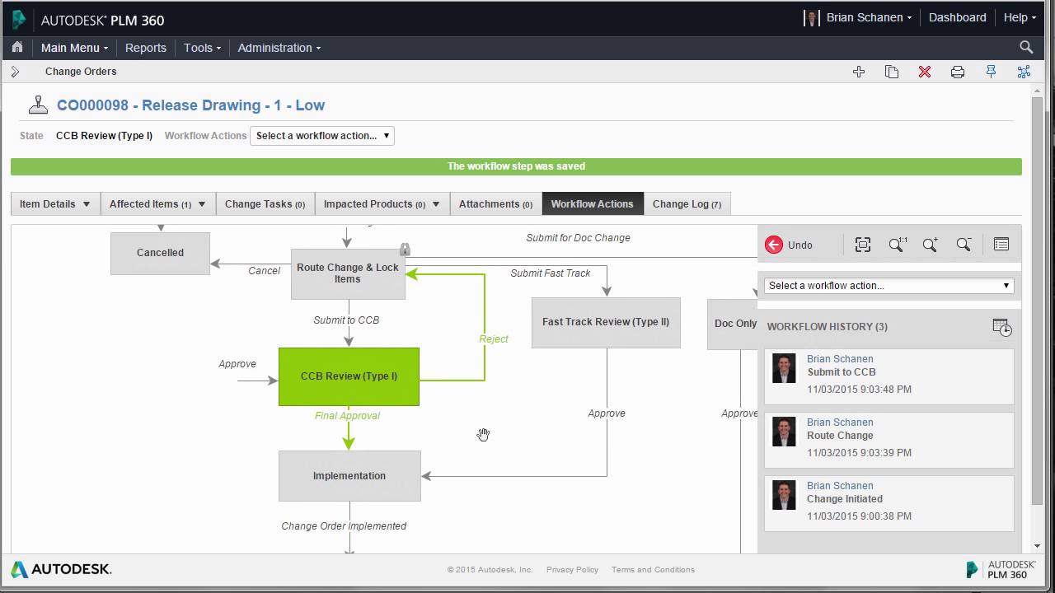Expand the Item Details tab arrow
The image size is (1055, 593).
click(x=86, y=204)
